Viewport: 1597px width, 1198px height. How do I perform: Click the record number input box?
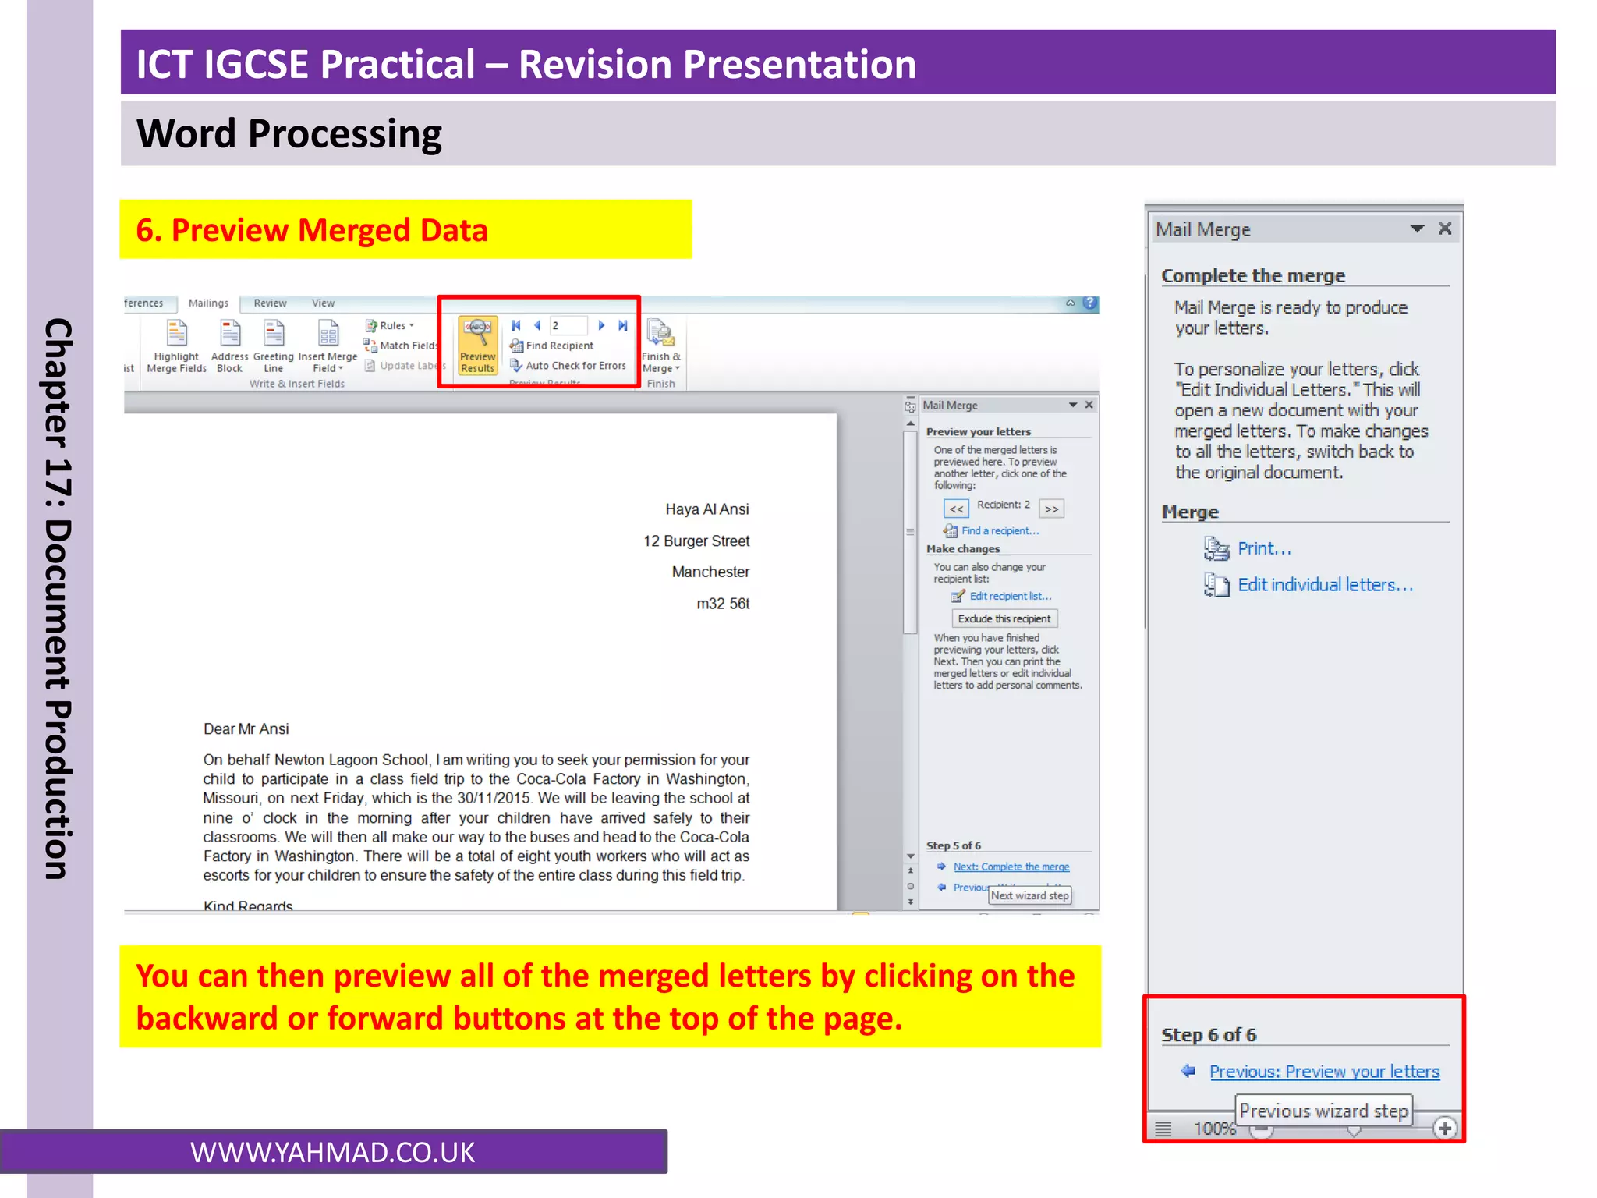[568, 325]
